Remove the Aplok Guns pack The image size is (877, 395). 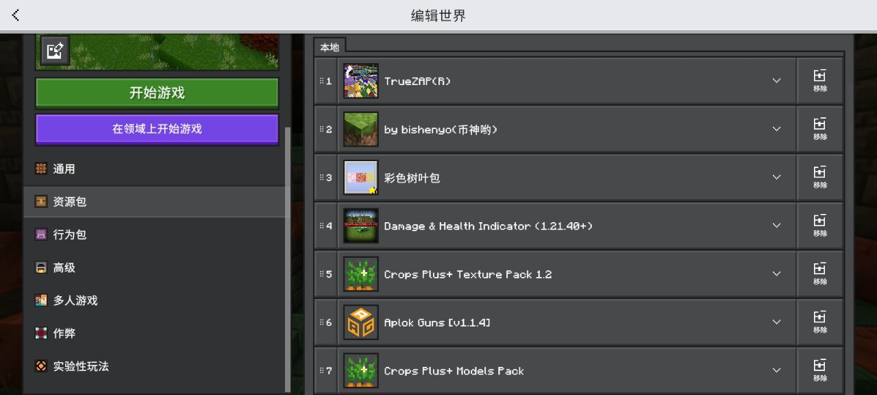[x=820, y=322]
